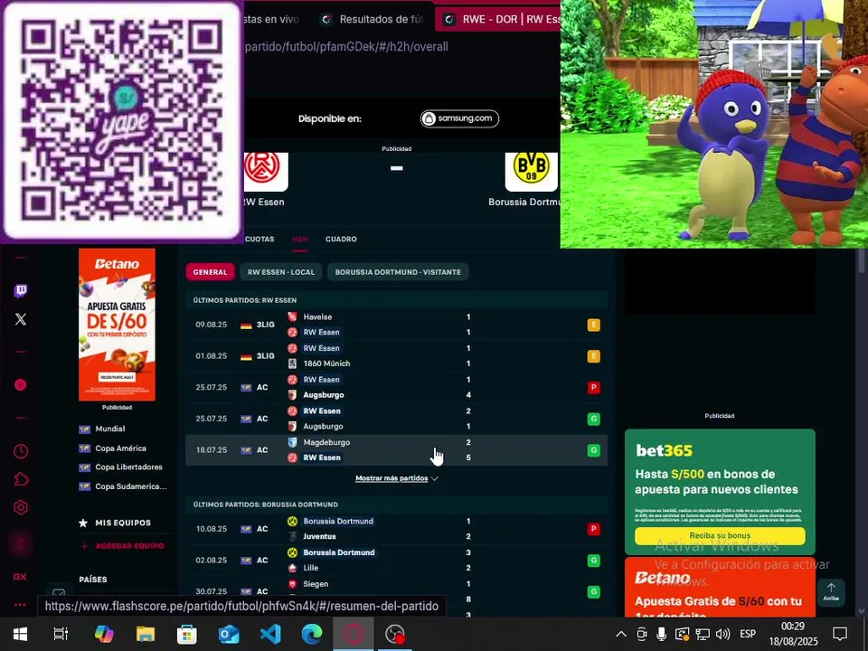Open the X (Twitter) sidebar icon
868x651 pixels.
pyautogui.click(x=21, y=319)
